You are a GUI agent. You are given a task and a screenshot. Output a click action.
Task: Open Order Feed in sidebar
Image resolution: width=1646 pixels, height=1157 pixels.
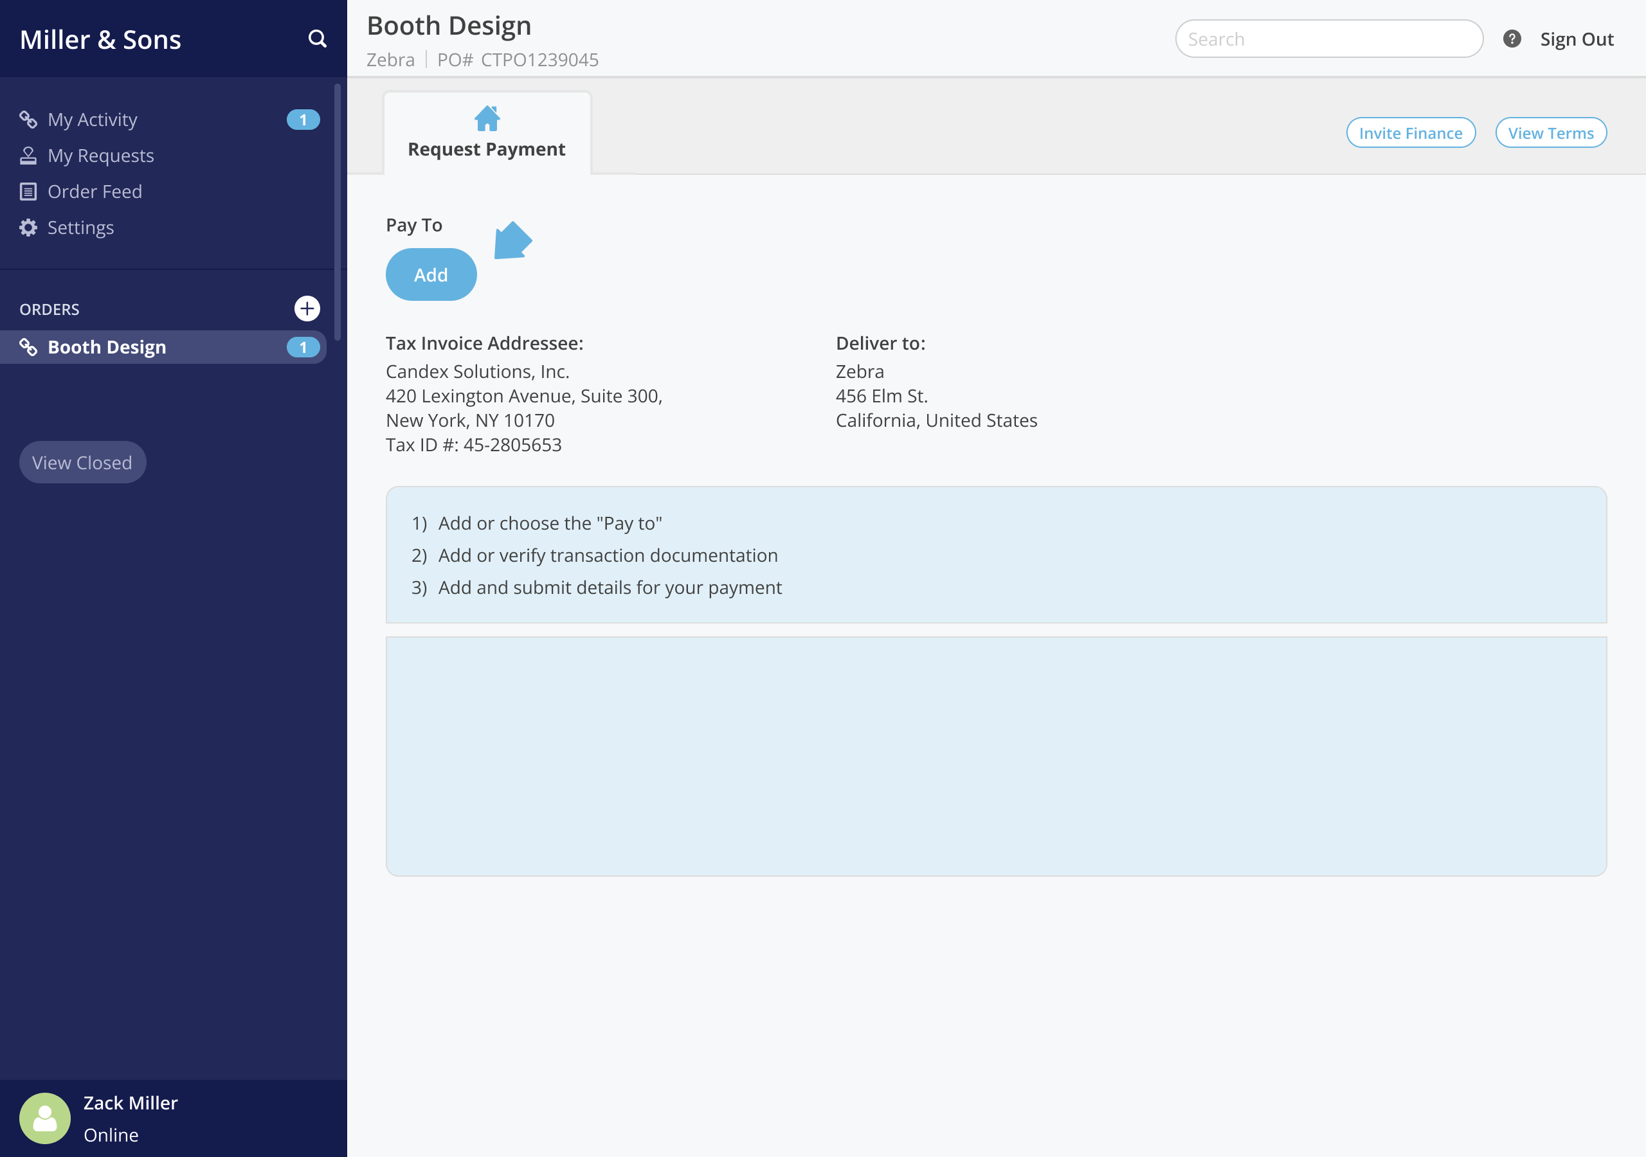95,192
